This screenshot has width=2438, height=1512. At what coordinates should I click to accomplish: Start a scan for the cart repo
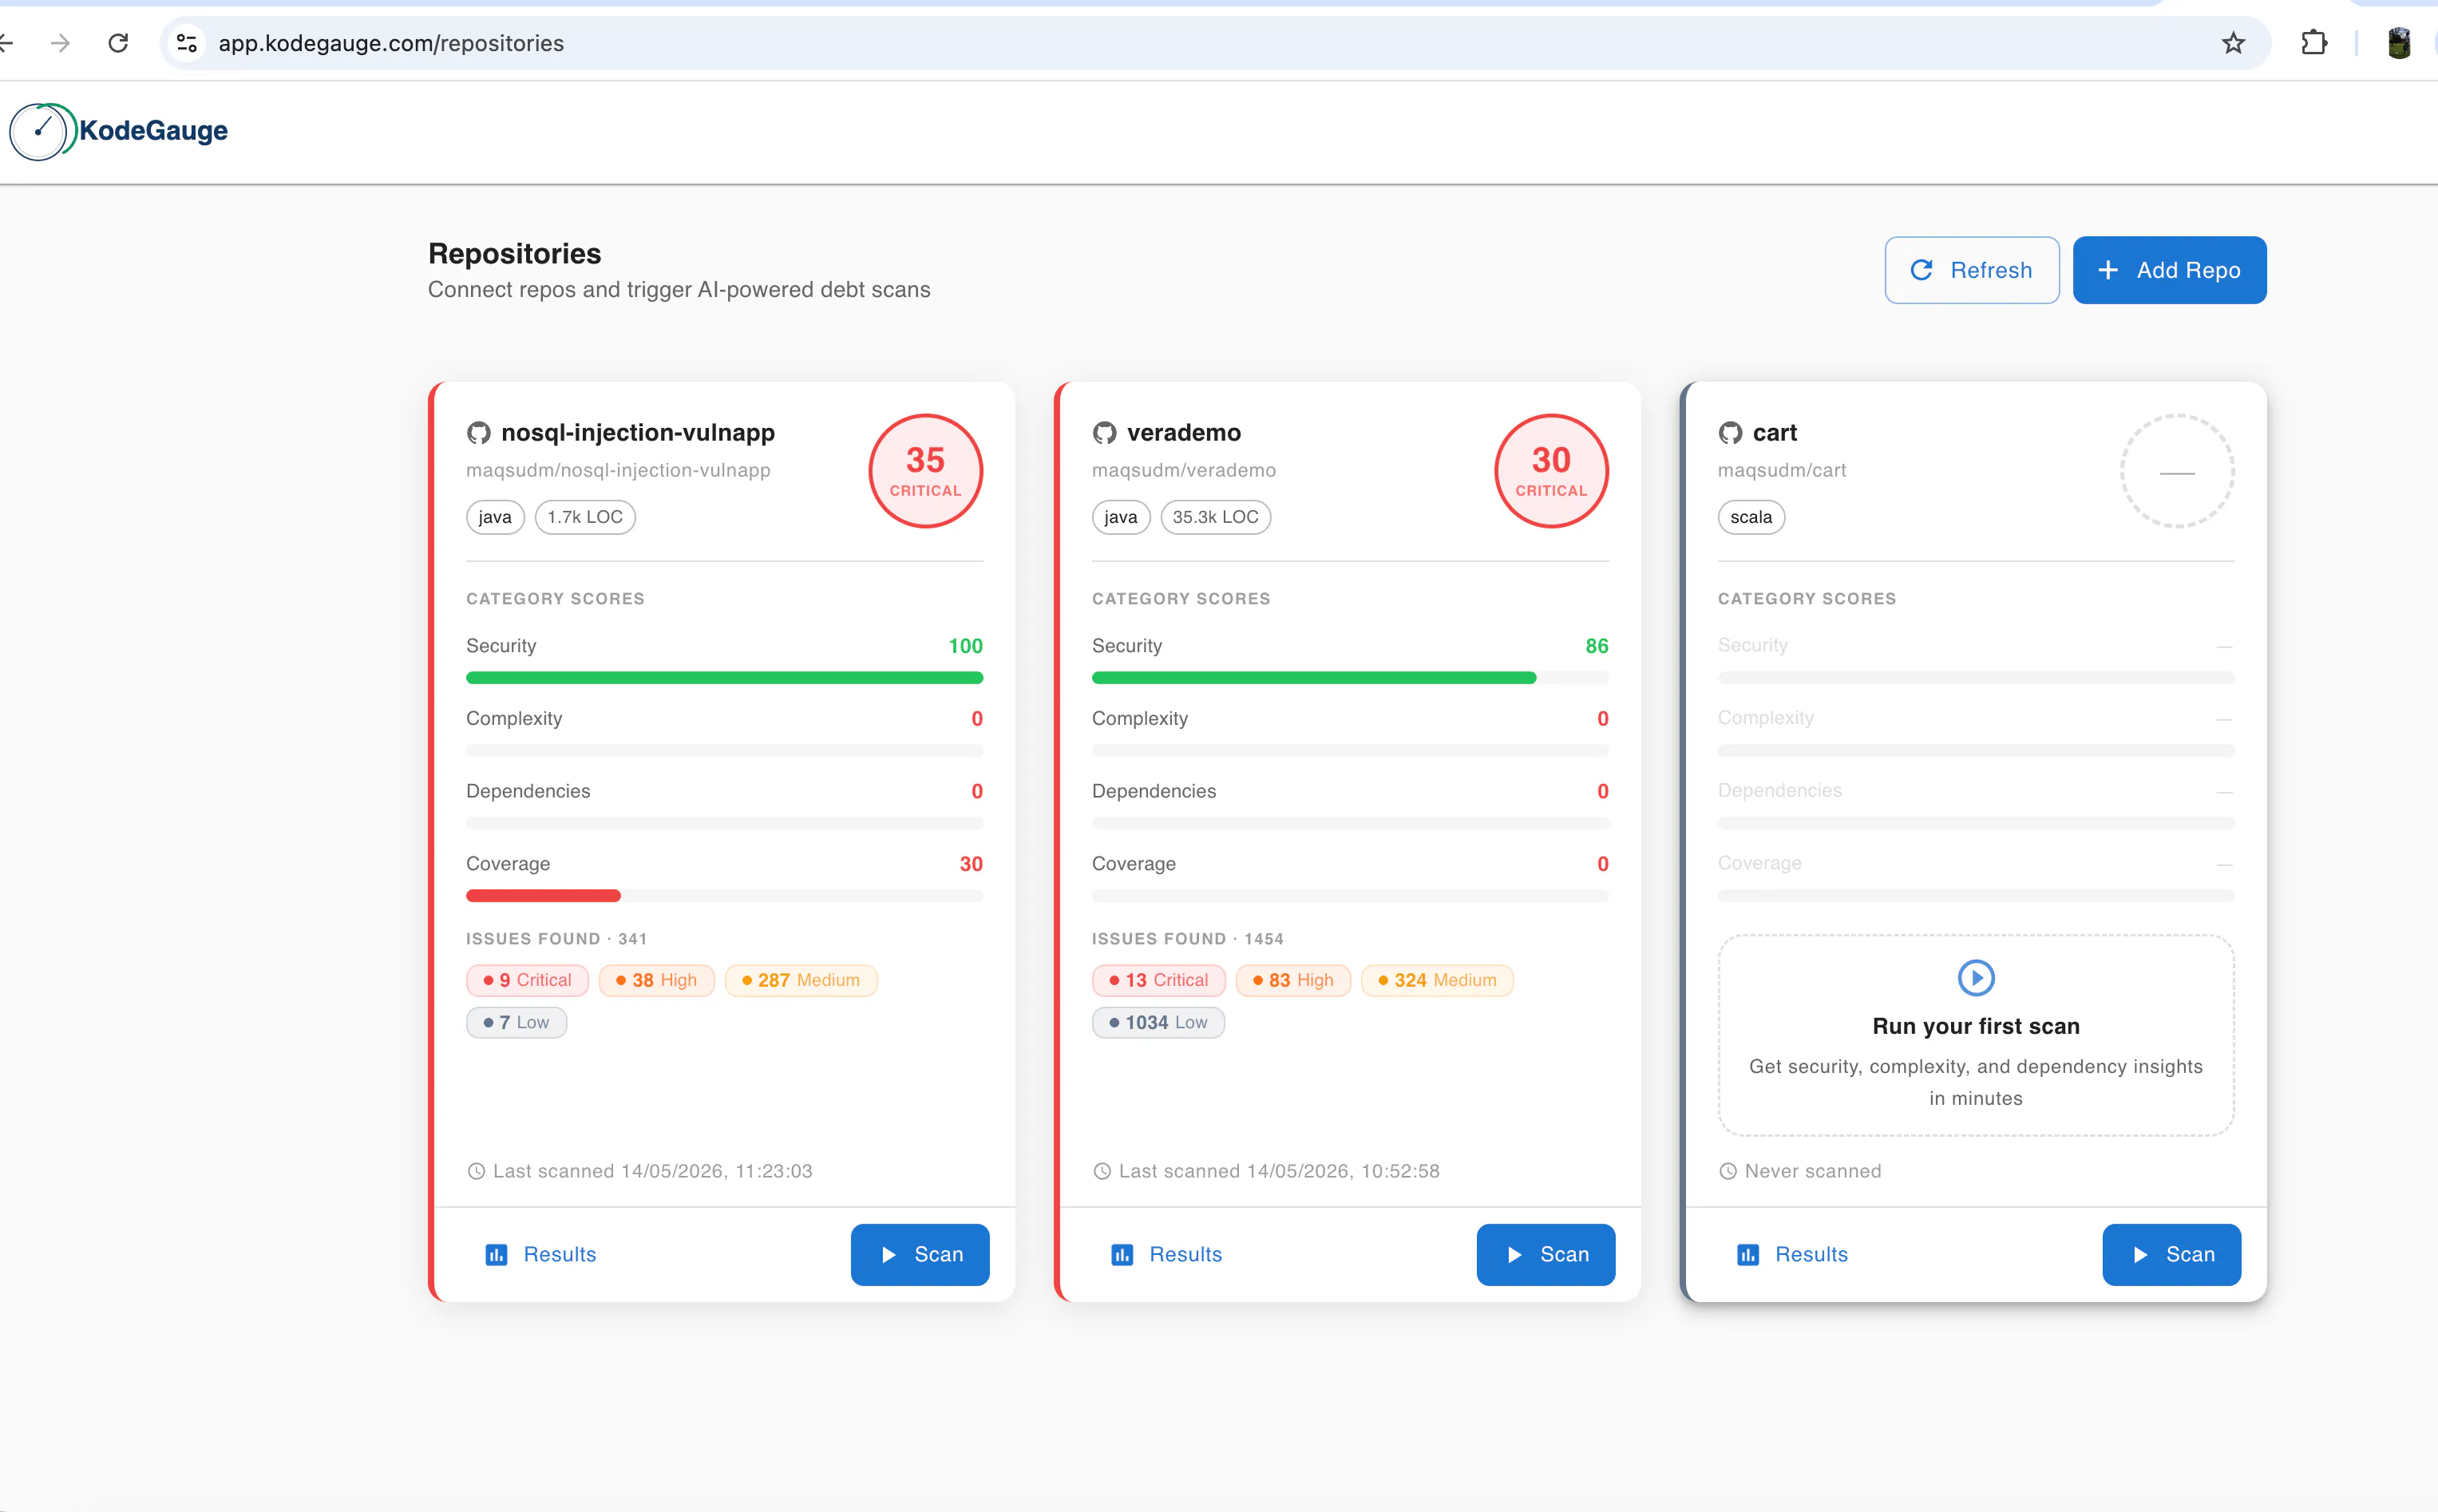click(x=2171, y=1255)
